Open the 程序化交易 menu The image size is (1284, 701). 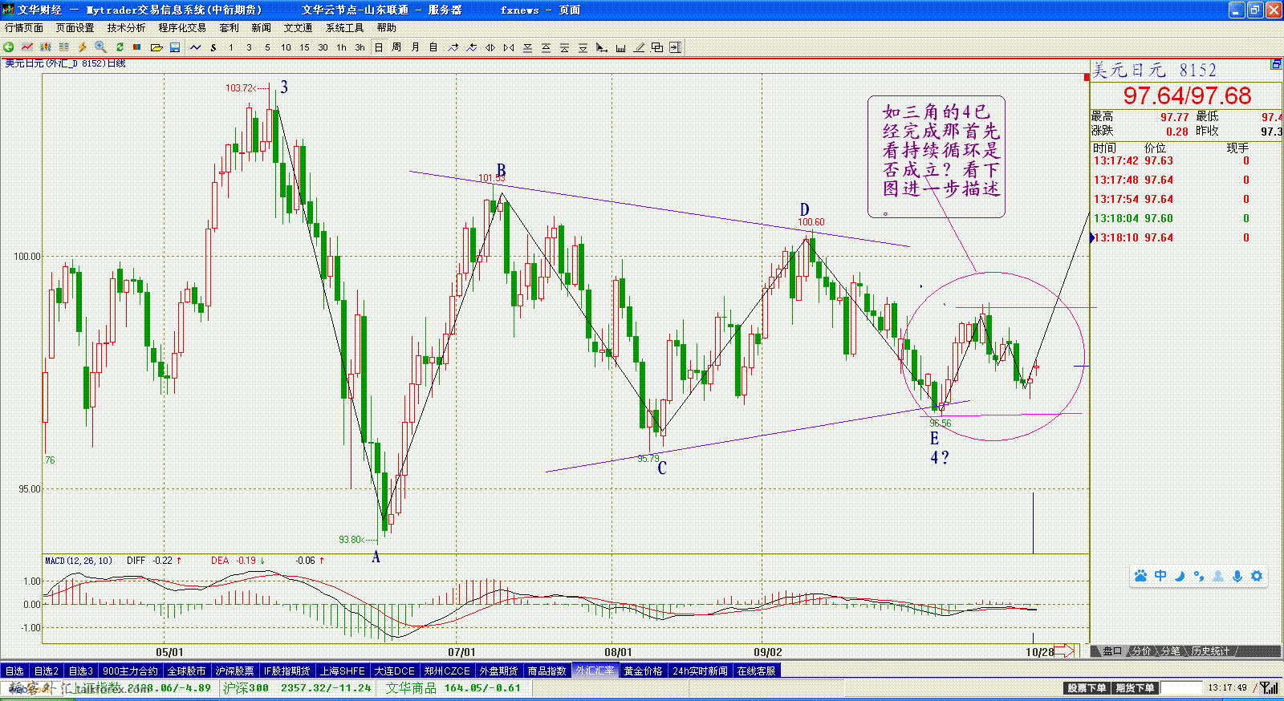[x=182, y=28]
